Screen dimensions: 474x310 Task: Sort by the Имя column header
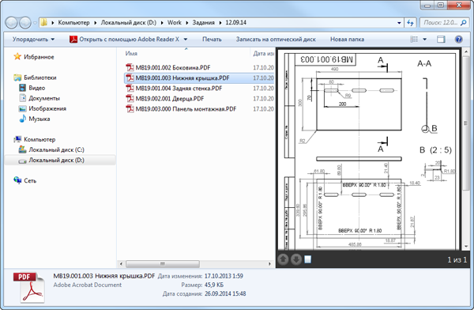pyautogui.click(x=131, y=53)
